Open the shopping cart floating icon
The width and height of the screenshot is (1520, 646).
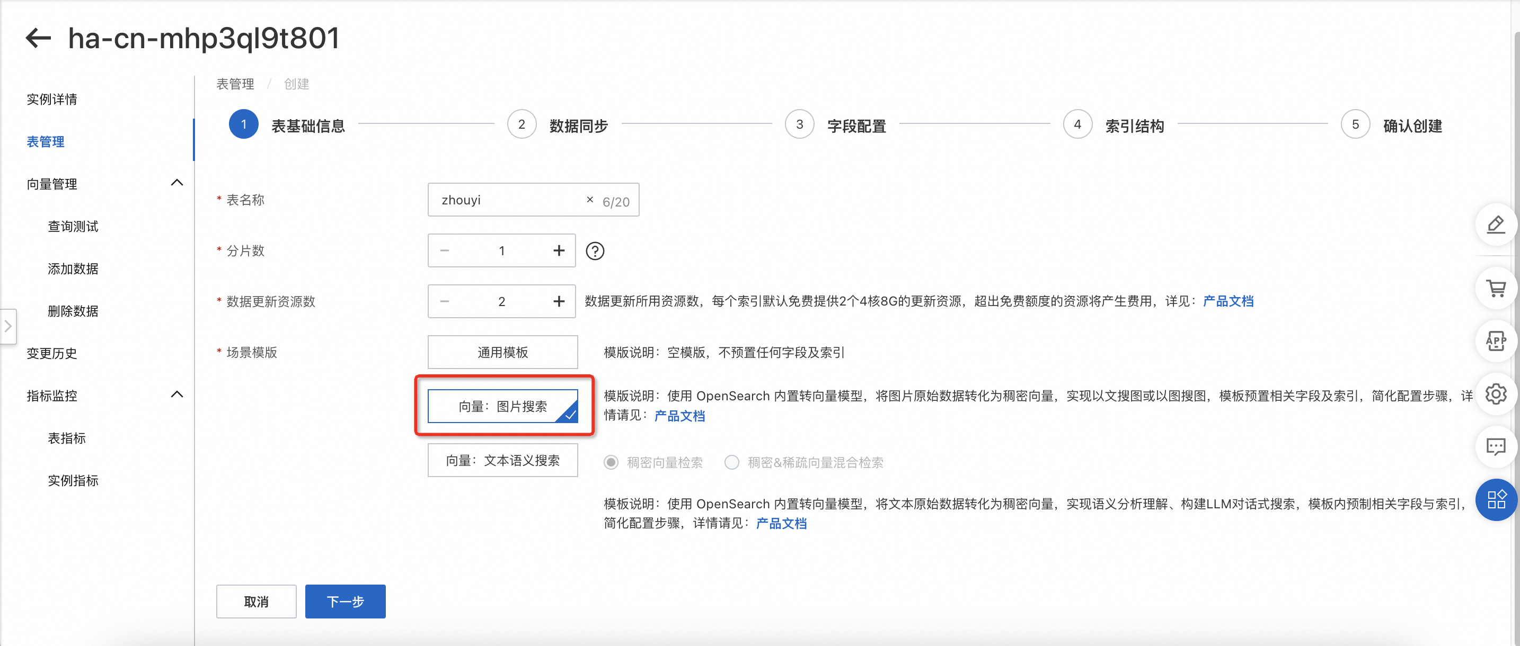pyautogui.click(x=1496, y=288)
